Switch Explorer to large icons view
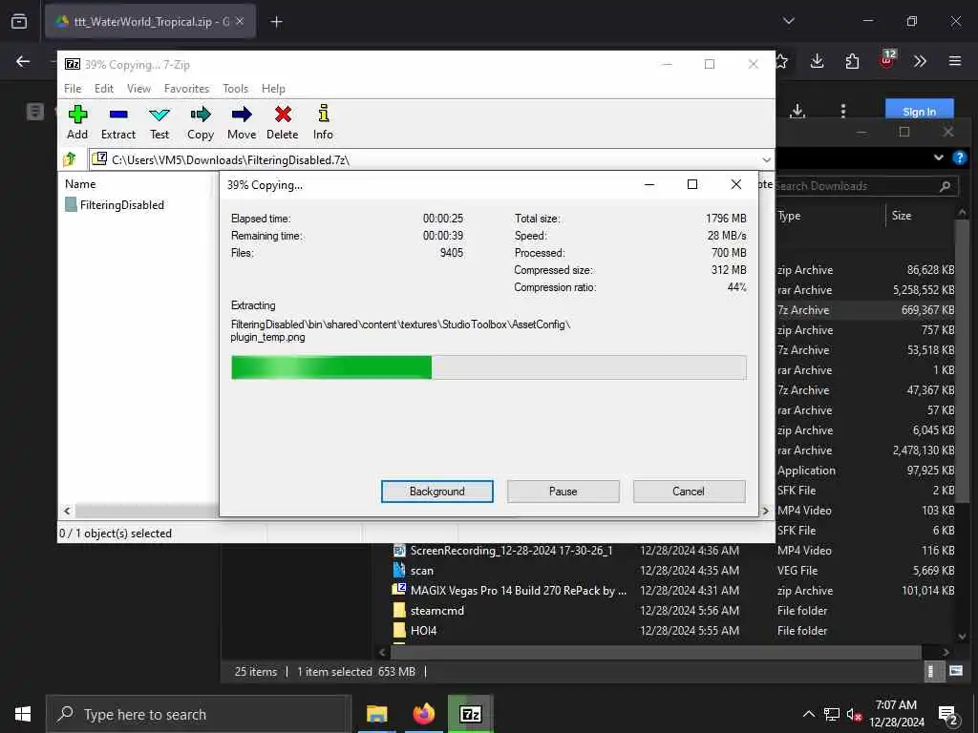Screen dimensions: 978x733 click(955, 671)
